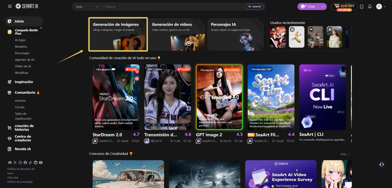Open Política de derechos de autor link
This screenshot has width=392, height=188.
click(x=21, y=171)
